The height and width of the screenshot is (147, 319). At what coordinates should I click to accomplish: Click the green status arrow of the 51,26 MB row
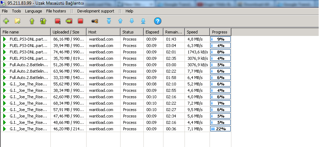click(x=5, y=65)
